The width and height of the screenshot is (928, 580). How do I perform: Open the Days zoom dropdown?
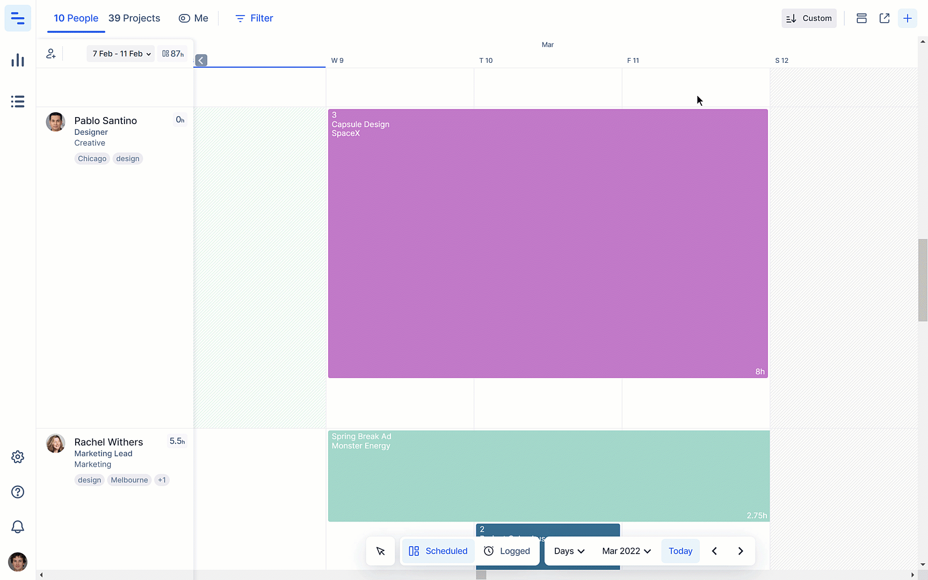tap(569, 550)
